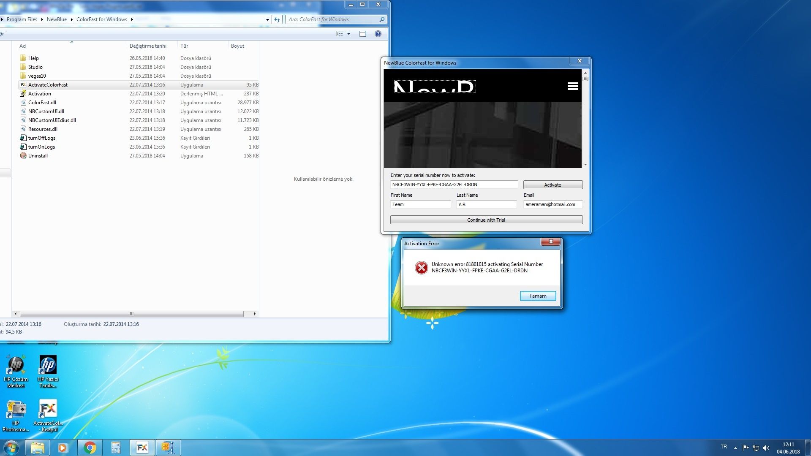Viewport: 811px width, 456px height.
Task: Click the horizontal scrollbar in file list
Action: [x=131, y=314]
